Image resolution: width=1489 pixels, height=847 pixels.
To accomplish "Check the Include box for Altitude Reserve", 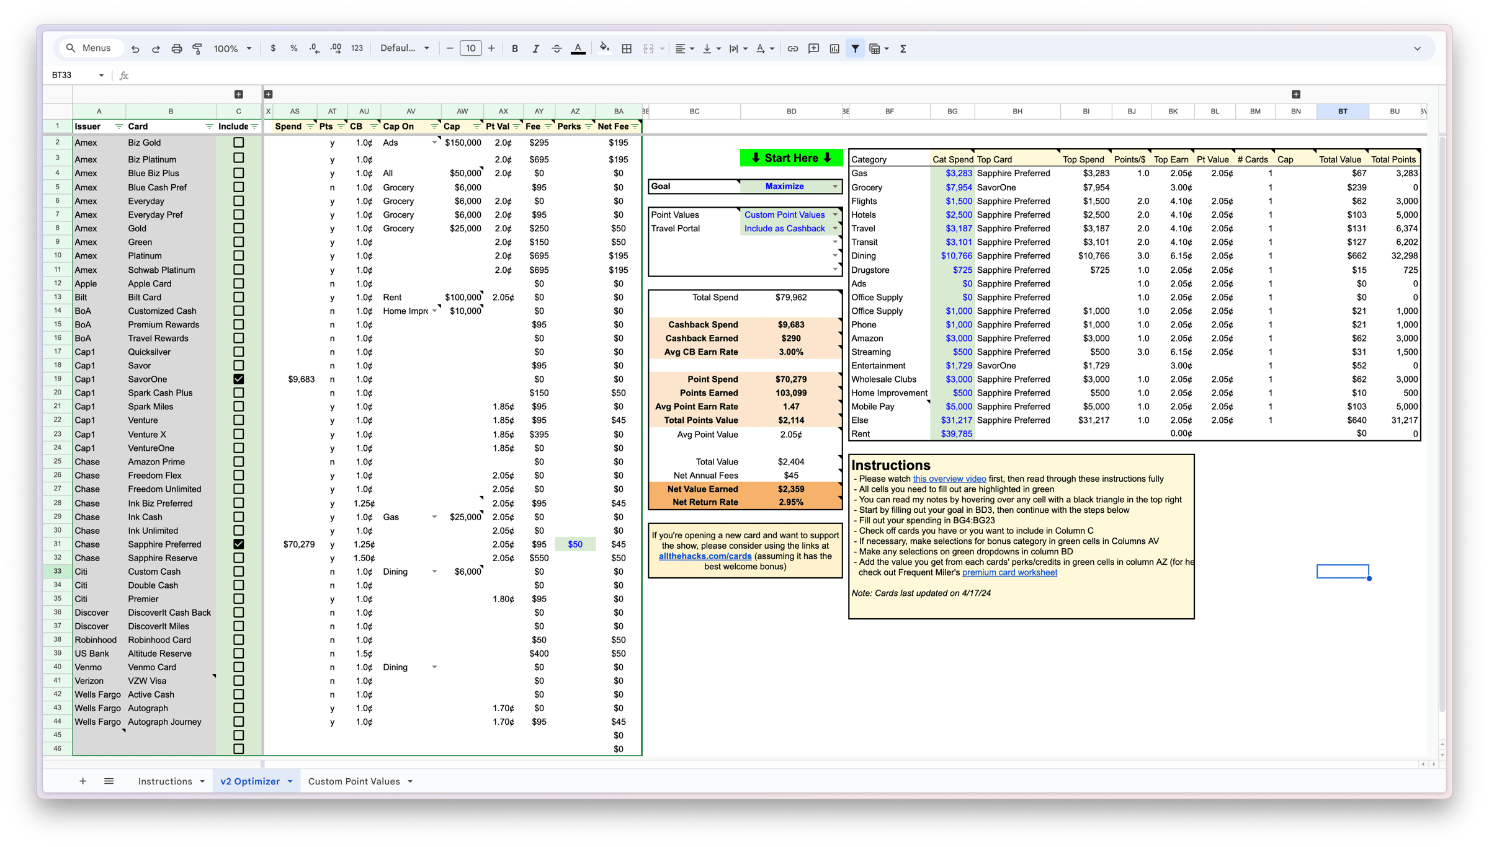I will coord(238,653).
